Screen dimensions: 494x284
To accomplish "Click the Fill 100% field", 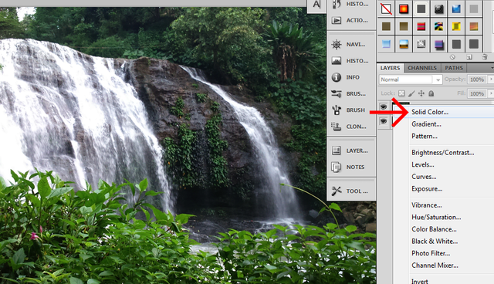I will tap(477, 93).
